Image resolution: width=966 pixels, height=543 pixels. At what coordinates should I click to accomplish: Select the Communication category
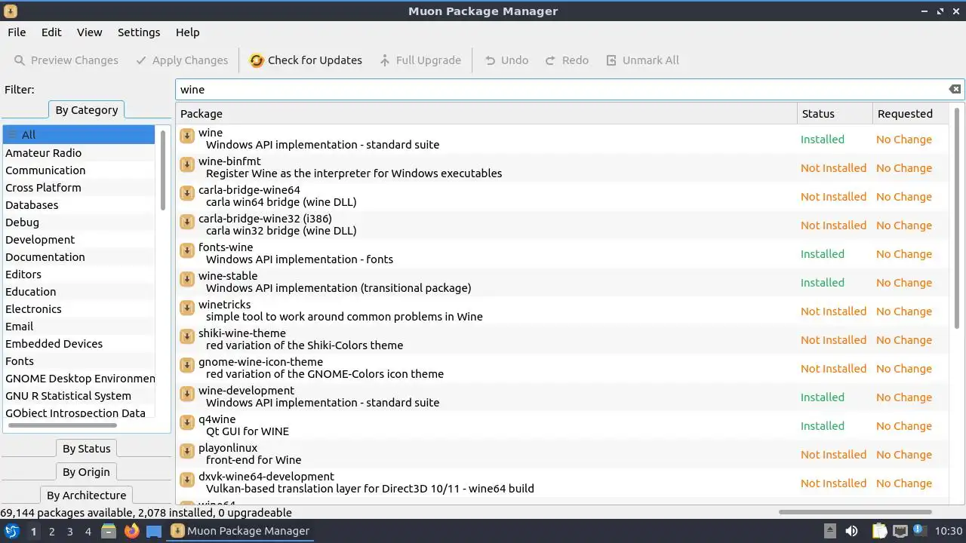(x=78, y=170)
